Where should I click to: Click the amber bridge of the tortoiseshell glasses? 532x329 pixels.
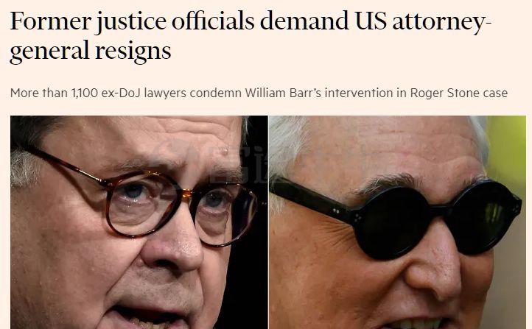click(187, 194)
